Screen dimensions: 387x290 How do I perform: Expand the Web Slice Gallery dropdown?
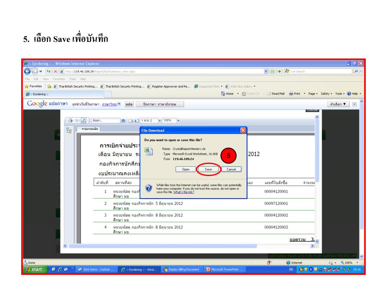coord(254,86)
